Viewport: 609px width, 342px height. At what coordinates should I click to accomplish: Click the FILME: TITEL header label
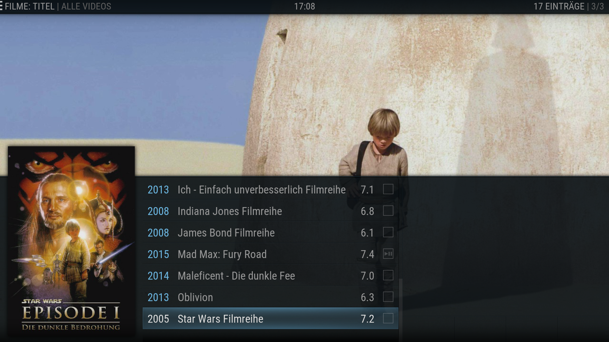29,6
